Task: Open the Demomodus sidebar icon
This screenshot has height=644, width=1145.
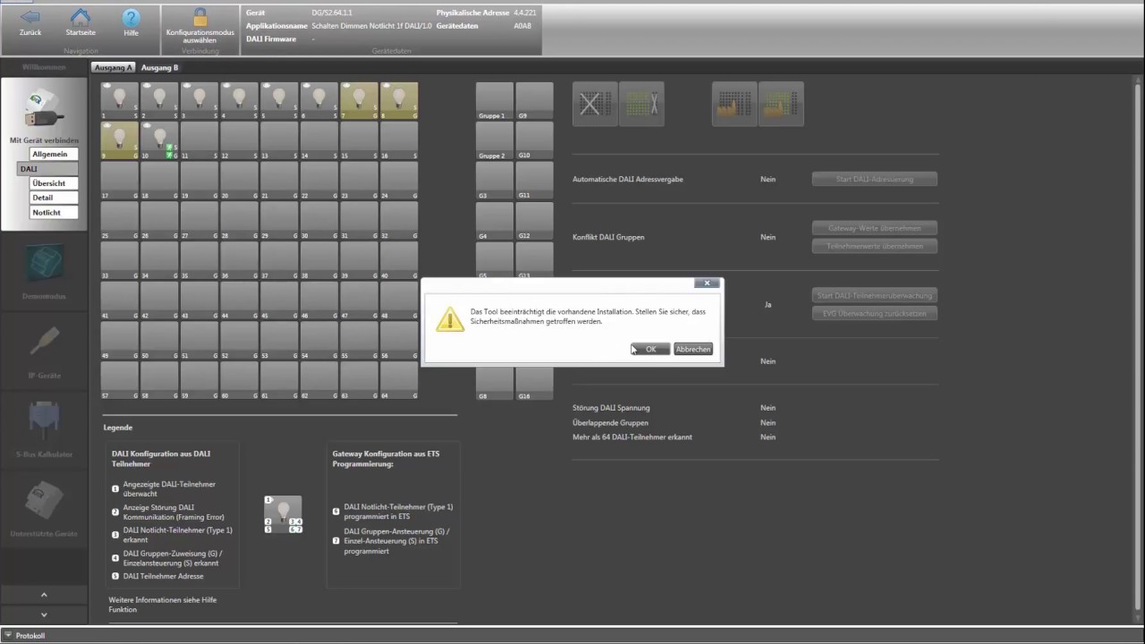Action: (43, 264)
